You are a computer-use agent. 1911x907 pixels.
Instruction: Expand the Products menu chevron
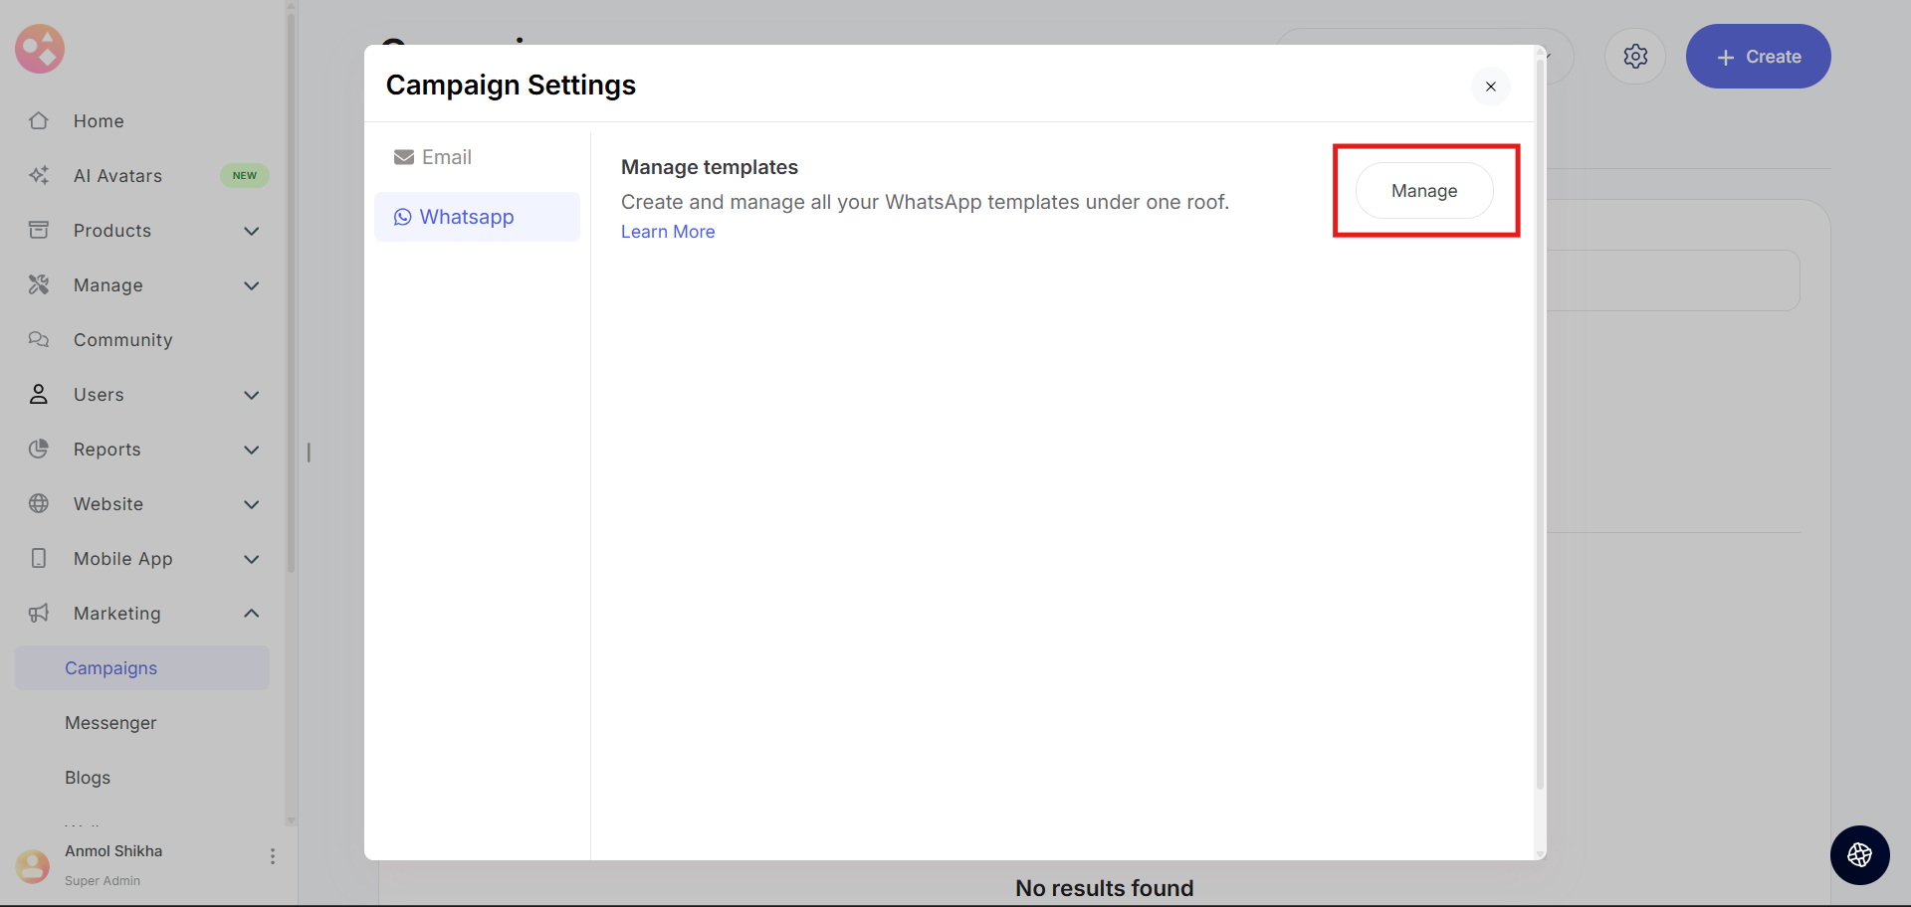[252, 231]
